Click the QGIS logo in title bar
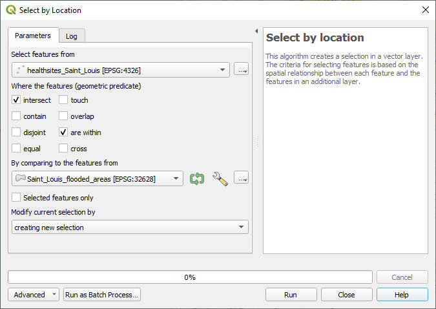The width and height of the screenshot is (436, 309). tap(11, 10)
